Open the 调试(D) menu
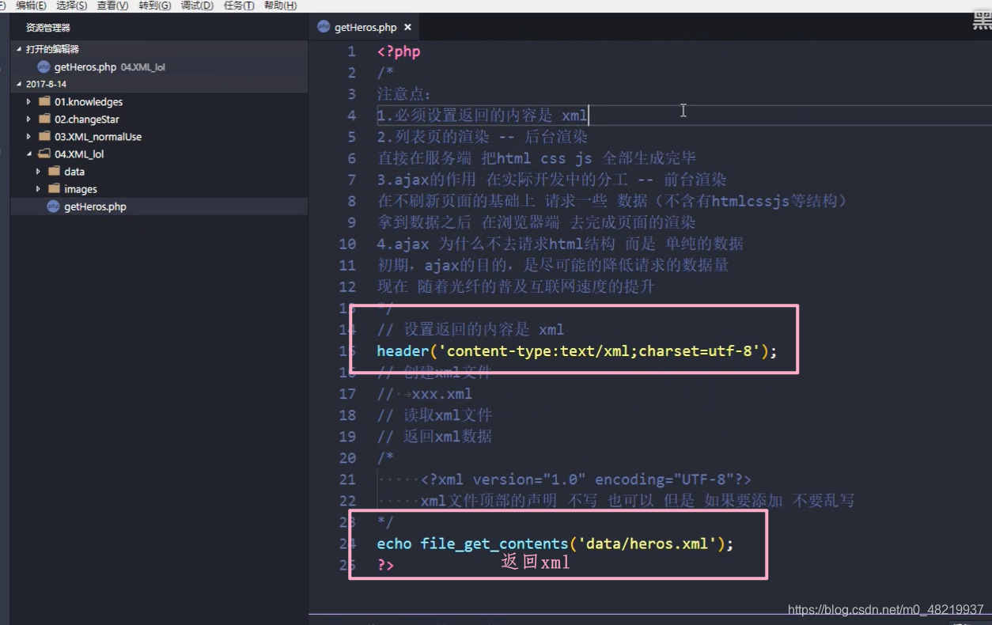This screenshot has height=625, width=992. tap(197, 6)
